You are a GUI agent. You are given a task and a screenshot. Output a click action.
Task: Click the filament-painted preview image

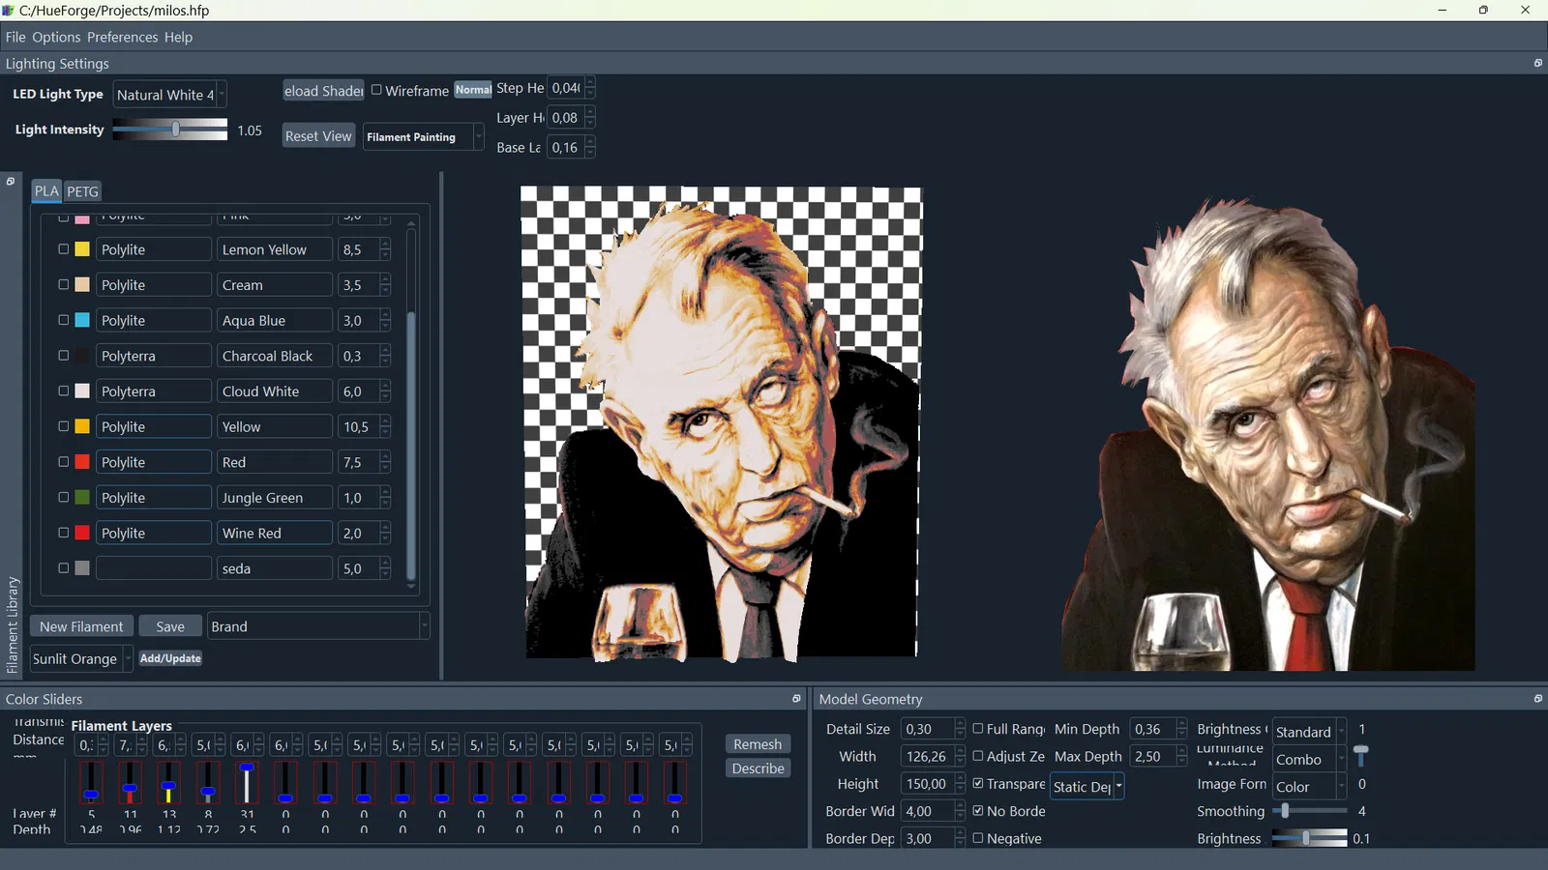coord(722,423)
